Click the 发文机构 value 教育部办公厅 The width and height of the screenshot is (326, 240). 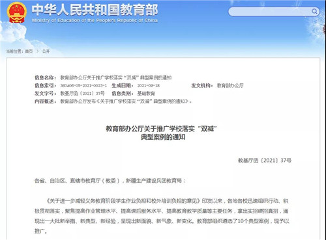230,86
